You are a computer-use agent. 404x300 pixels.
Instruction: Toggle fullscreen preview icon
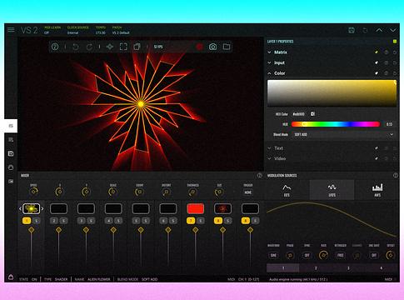click(x=123, y=47)
